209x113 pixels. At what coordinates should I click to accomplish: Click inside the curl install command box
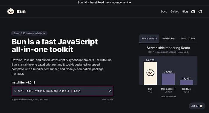click(x=62, y=91)
